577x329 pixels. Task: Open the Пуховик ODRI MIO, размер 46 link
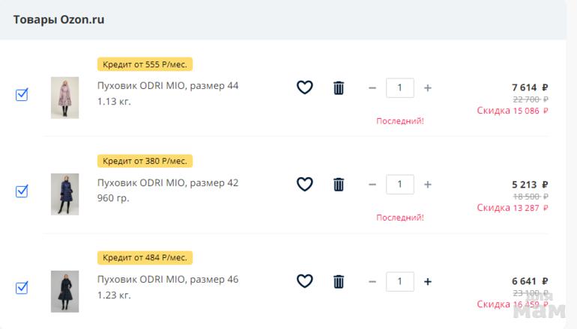tap(168, 280)
